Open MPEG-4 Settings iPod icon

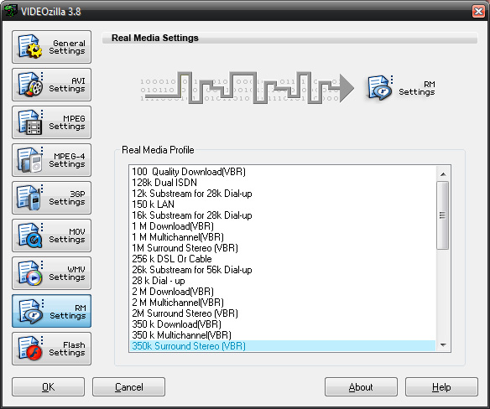30,160
